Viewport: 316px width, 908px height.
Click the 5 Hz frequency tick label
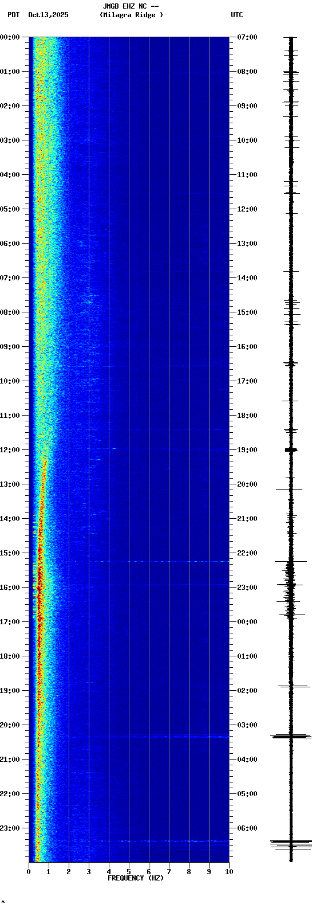129,872
